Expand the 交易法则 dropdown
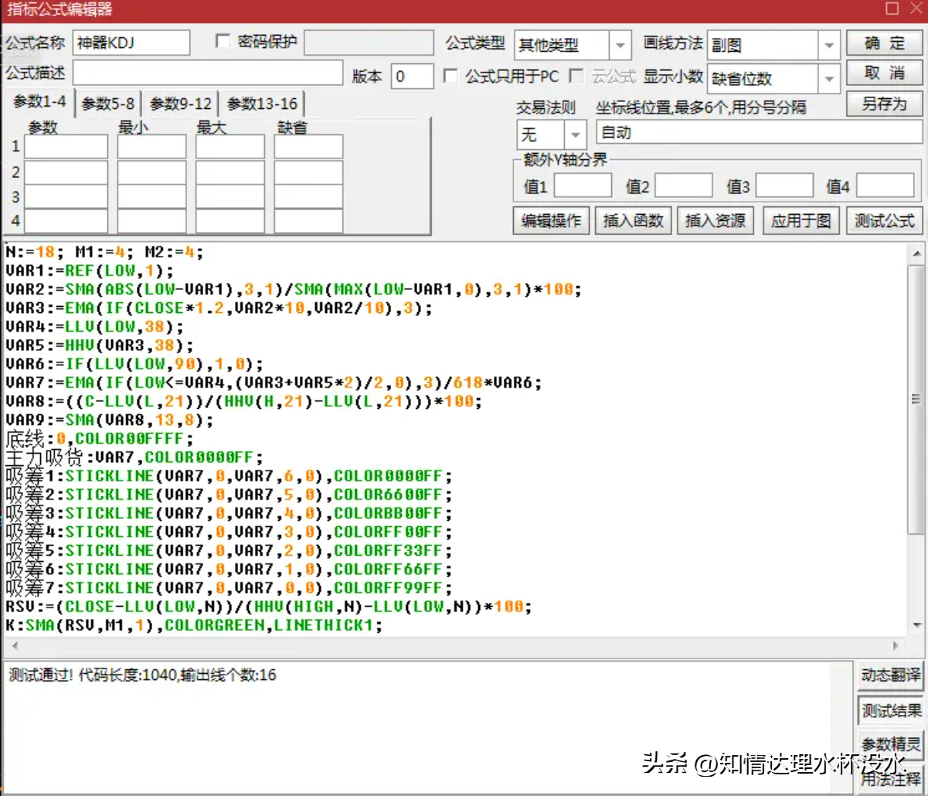 pyautogui.click(x=575, y=135)
